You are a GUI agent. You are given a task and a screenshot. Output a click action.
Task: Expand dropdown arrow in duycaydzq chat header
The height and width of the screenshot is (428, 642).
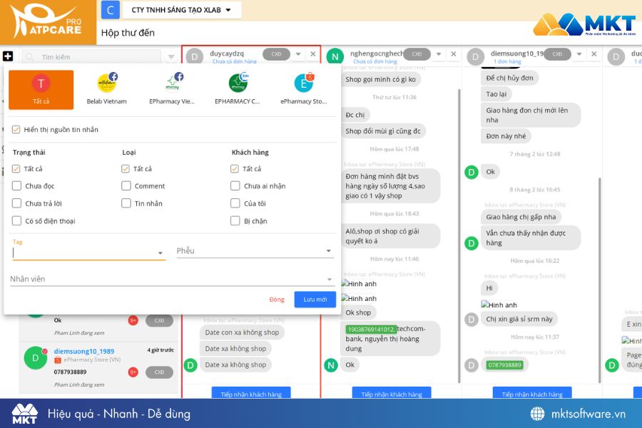(298, 54)
